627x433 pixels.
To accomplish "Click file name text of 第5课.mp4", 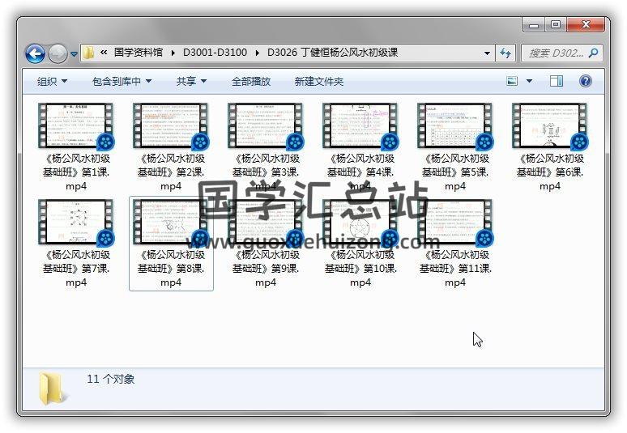I will pos(455,172).
